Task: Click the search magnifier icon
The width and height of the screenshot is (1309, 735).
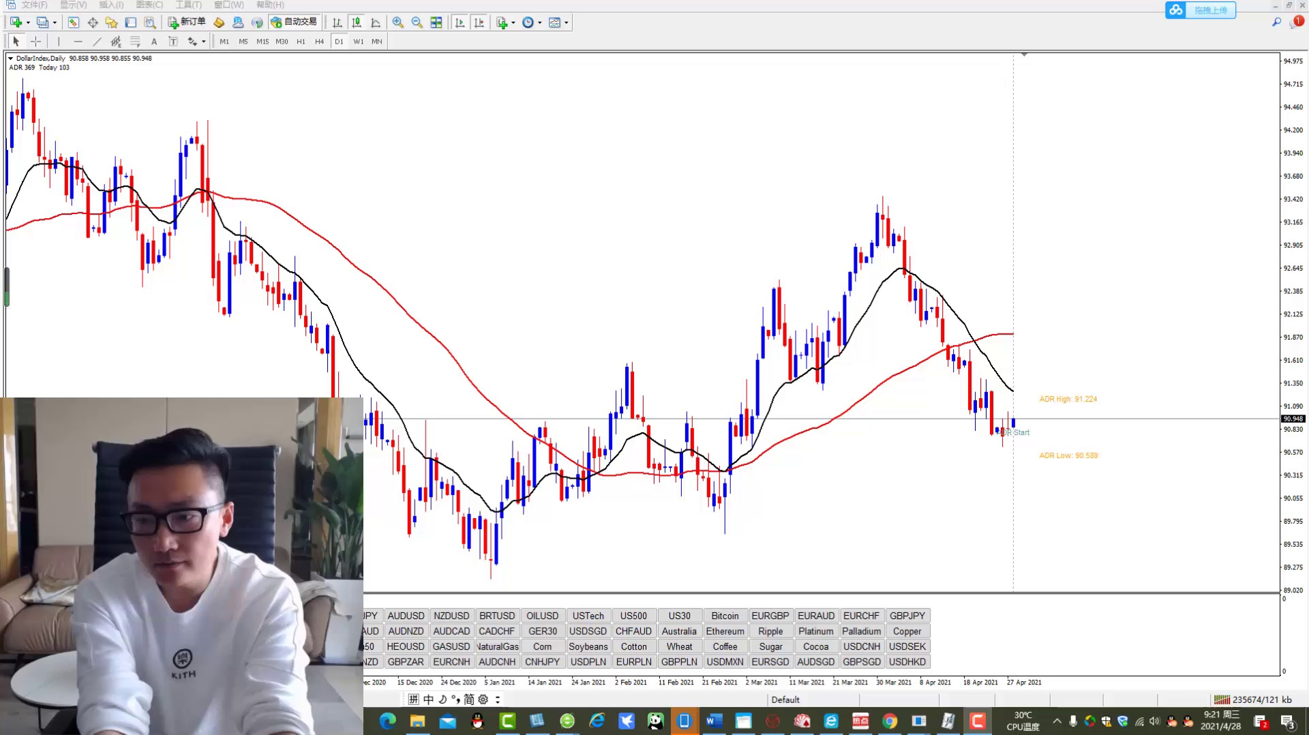Action: 1276,22
